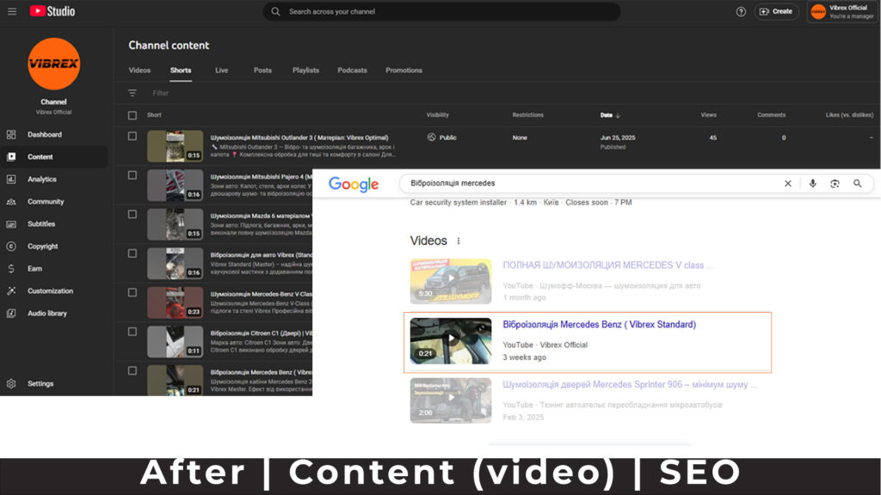The height and width of the screenshot is (495, 881).
Task: Start Google voice search with microphone icon
Action: tap(812, 184)
